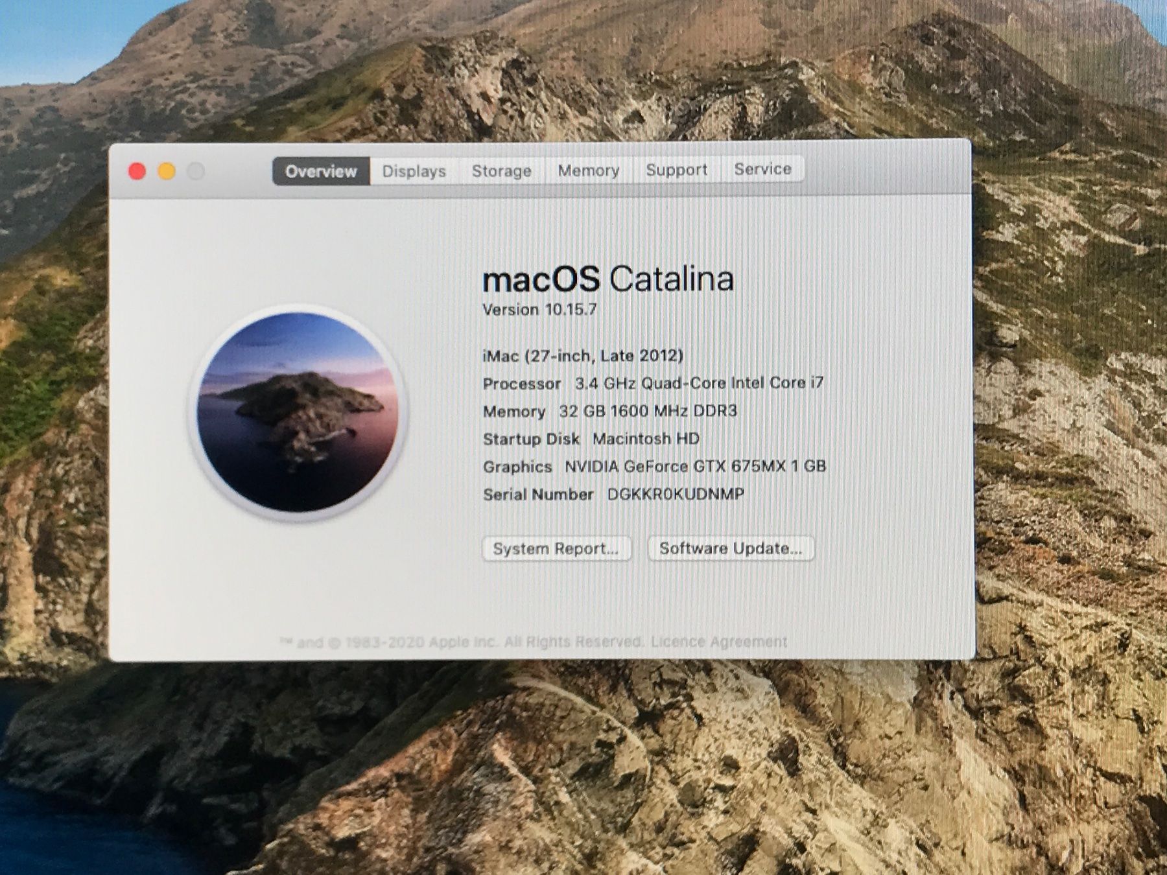Click the Macintosh HD startup disk value
The width and height of the screenshot is (1167, 875).
tap(646, 439)
